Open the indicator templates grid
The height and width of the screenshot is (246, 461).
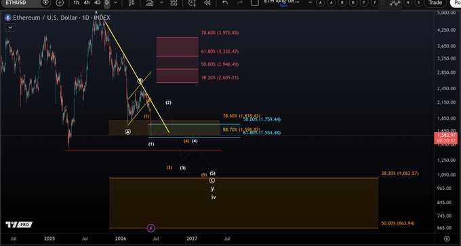174,3
